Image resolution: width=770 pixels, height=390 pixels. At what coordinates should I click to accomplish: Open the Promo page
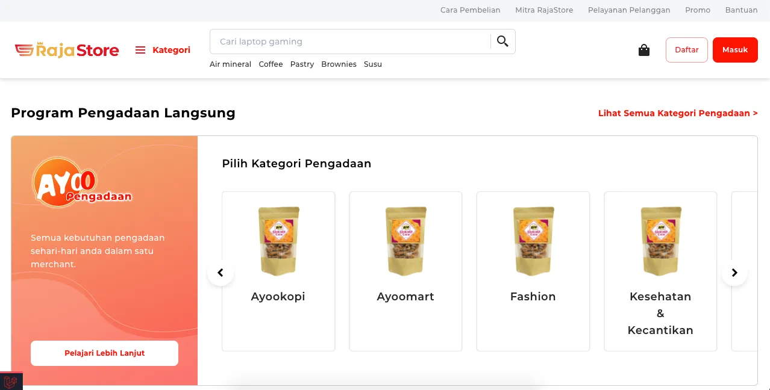[x=698, y=10]
